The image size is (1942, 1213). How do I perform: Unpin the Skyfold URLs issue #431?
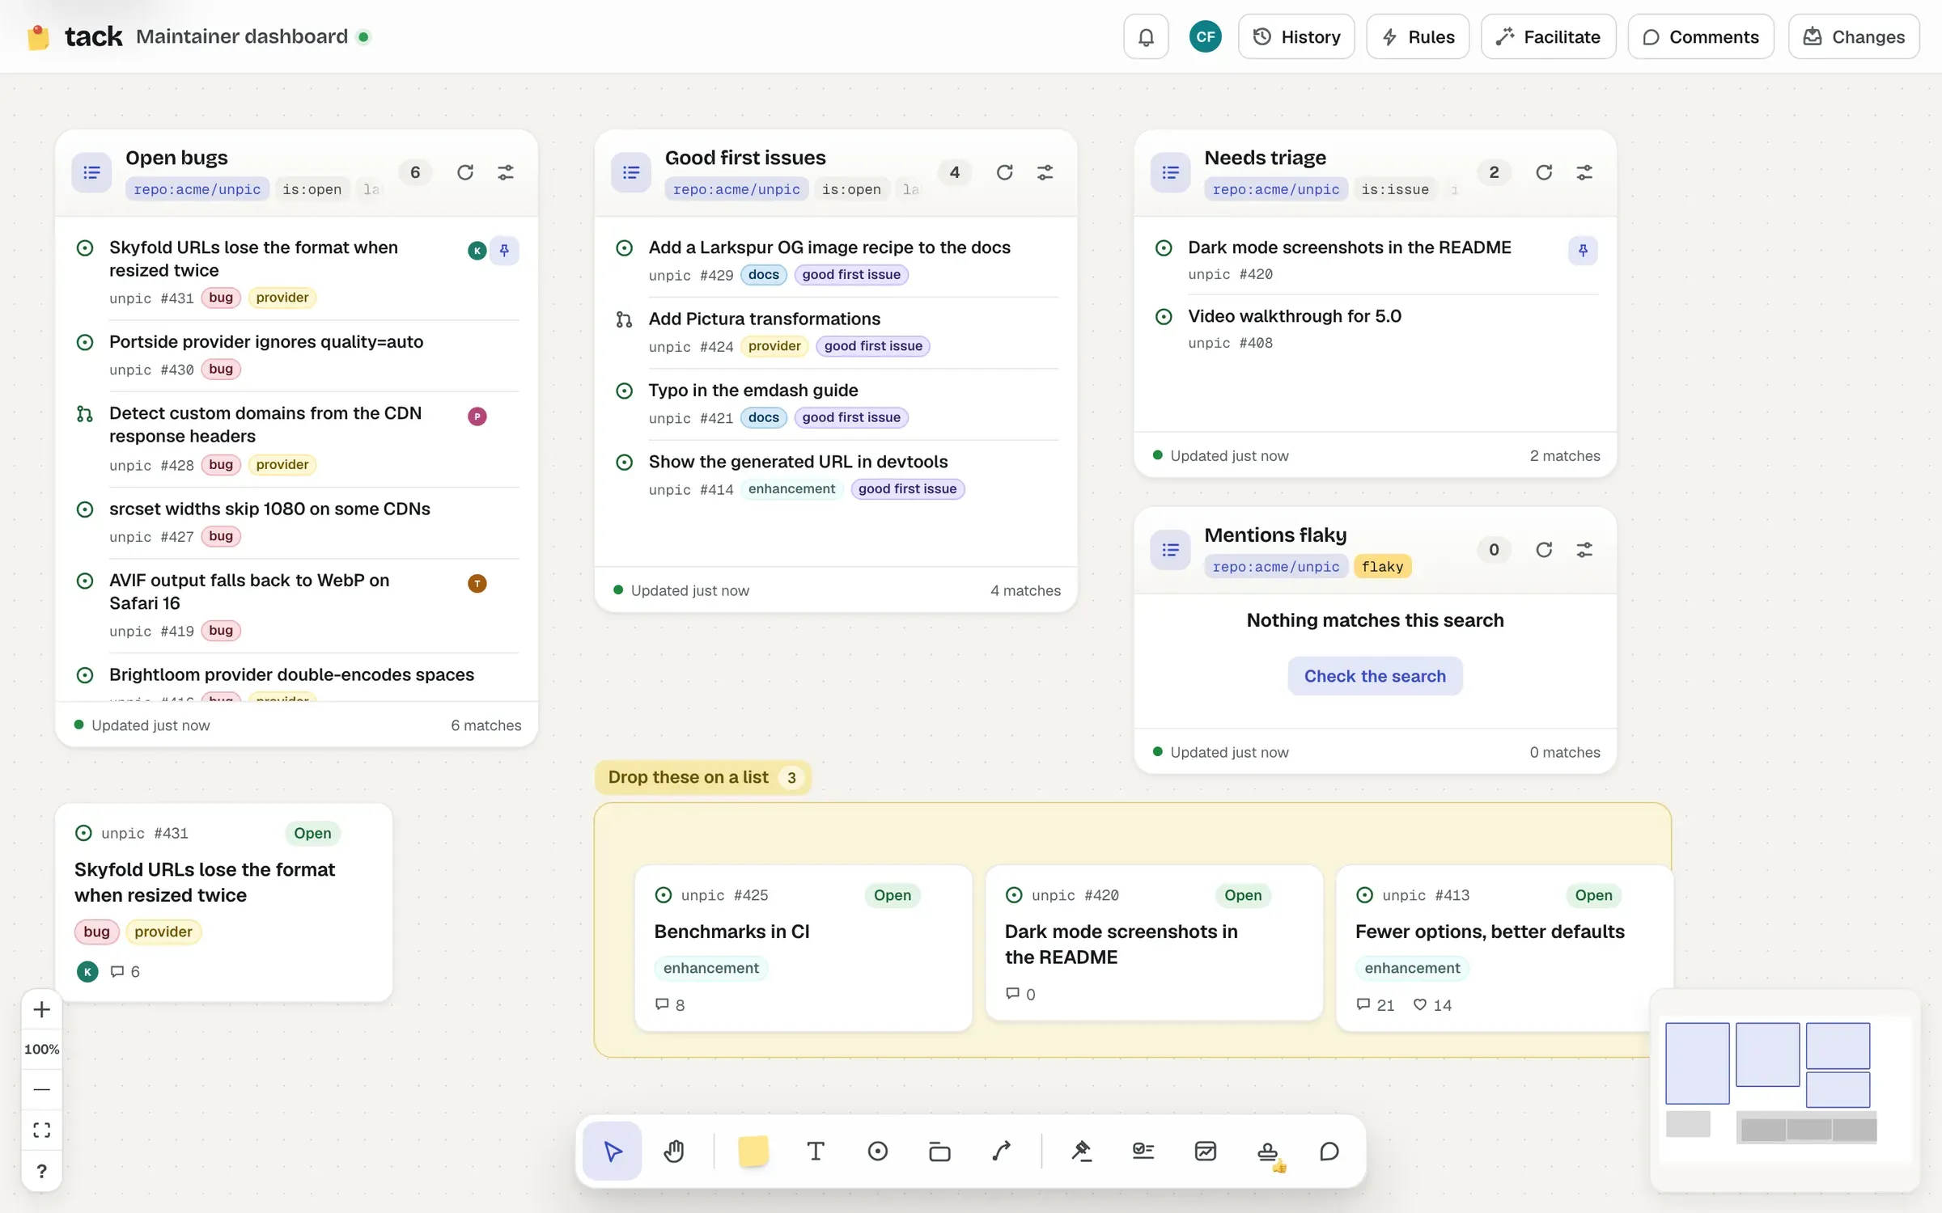tap(504, 251)
